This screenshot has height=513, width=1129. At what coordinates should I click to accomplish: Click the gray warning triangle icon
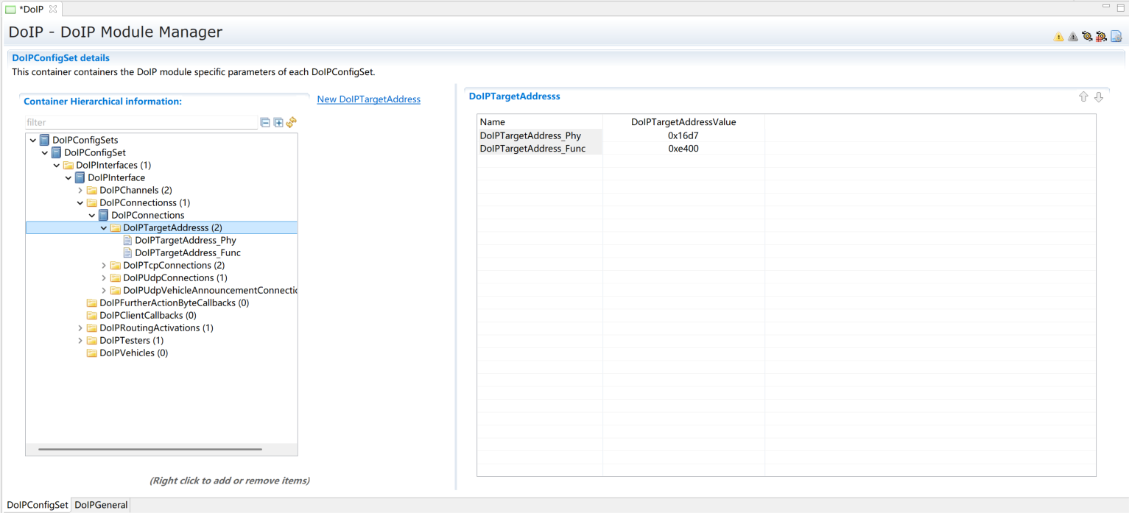tap(1072, 36)
